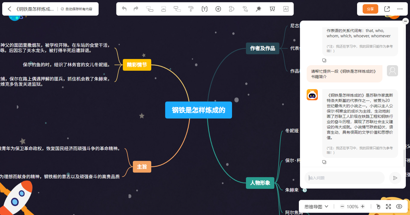Image resolution: width=410 pixels, height=215 pixels.
Task: Select the 精彩情节 branch node
Action: point(137,65)
